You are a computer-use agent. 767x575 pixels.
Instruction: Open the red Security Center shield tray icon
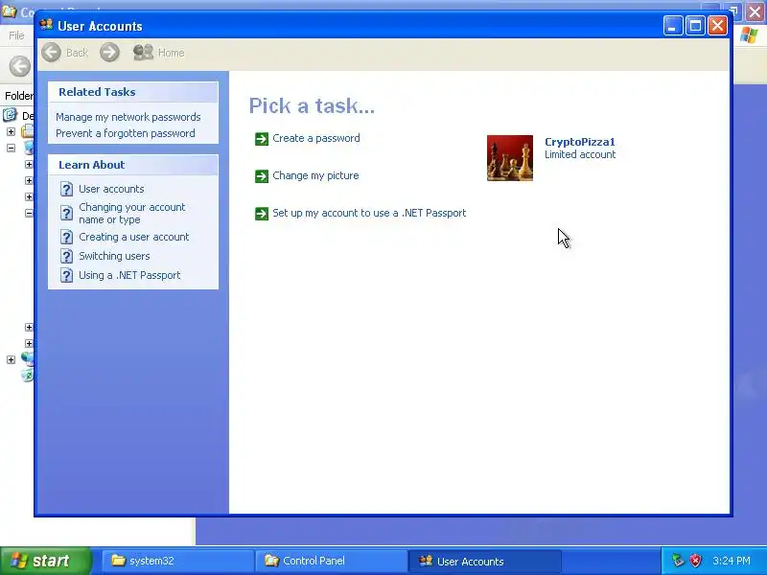coord(695,561)
